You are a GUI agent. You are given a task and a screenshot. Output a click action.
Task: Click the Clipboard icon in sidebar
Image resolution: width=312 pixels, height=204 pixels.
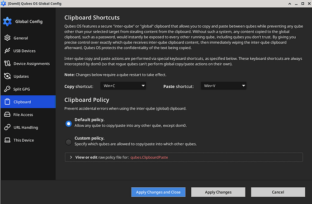click(x=7, y=102)
